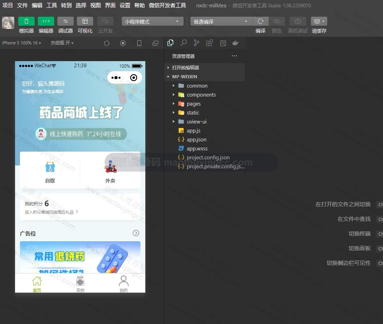Open the 转到 (Go) menu
The width and height of the screenshot is (383, 324).
[66, 5]
